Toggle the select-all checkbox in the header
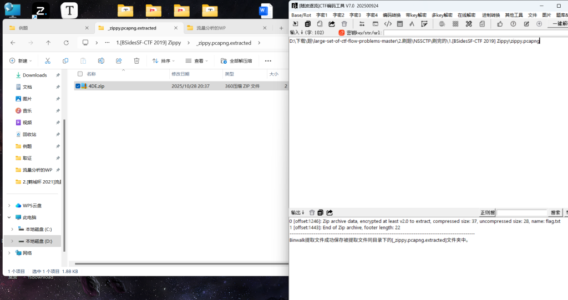Image resolution: width=568 pixels, height=300 pixels. pyautogui.click(x=80, y=74)
